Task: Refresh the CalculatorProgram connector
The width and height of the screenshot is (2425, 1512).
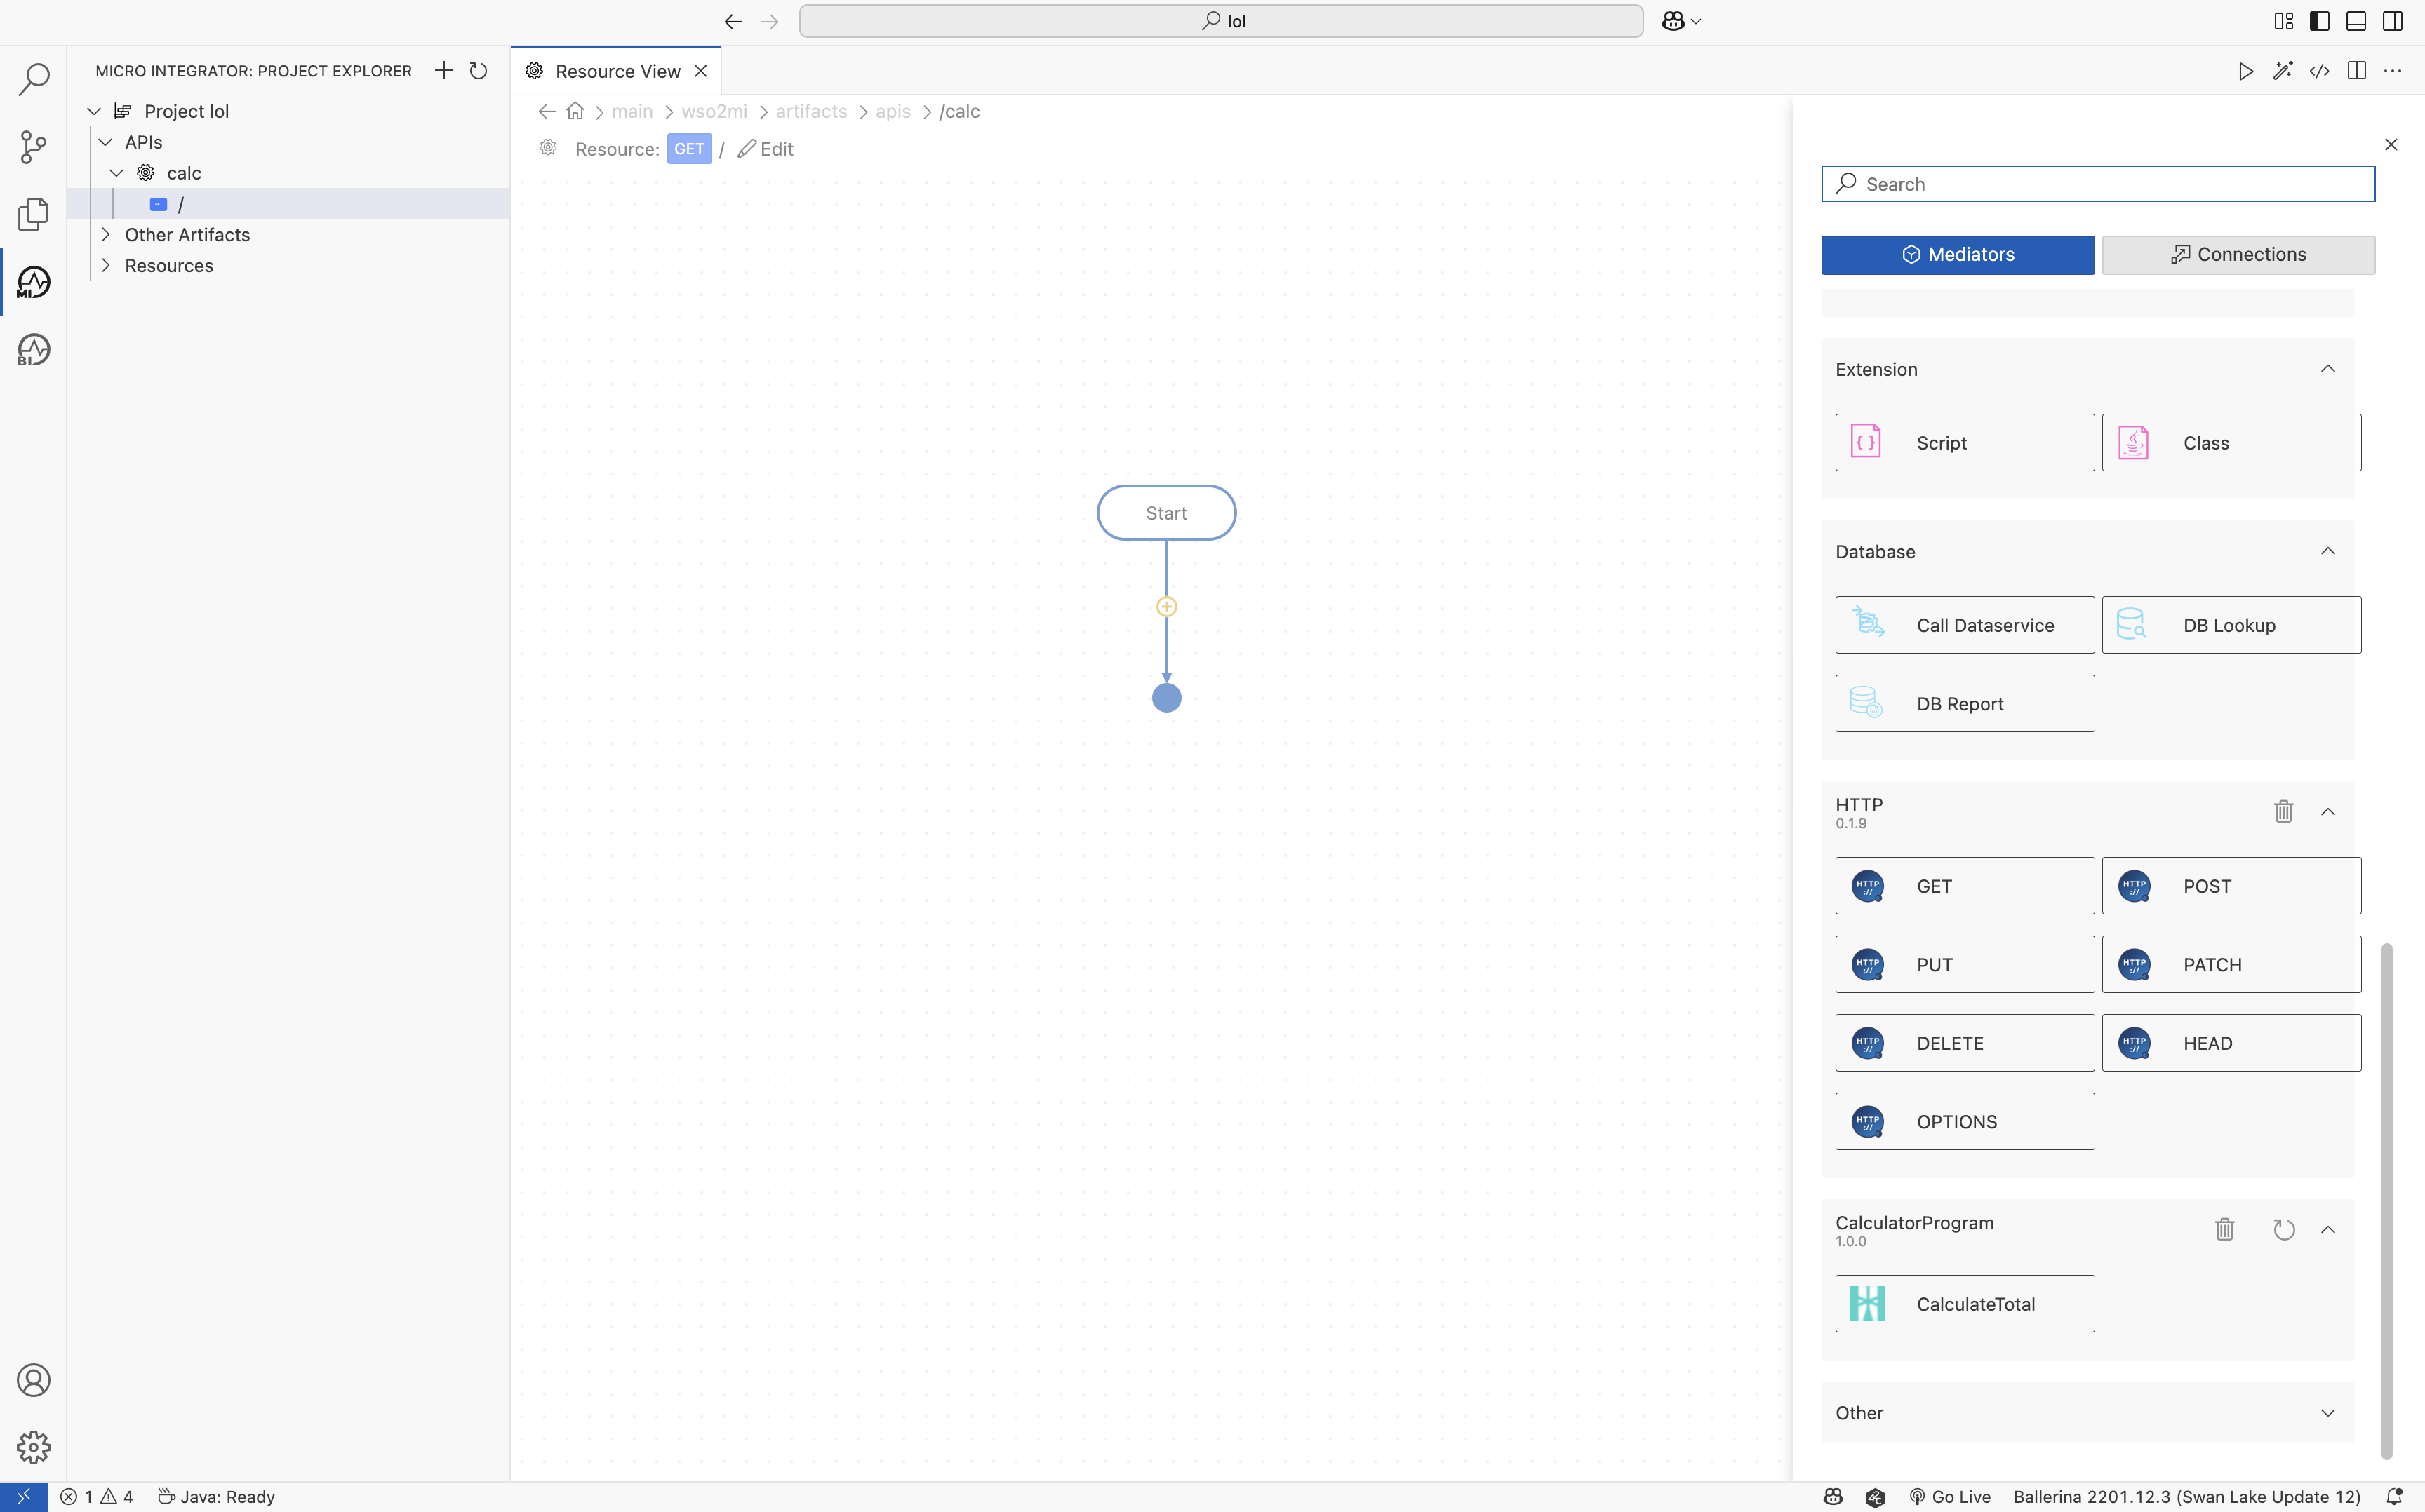Action: tap(2284, 1229)
